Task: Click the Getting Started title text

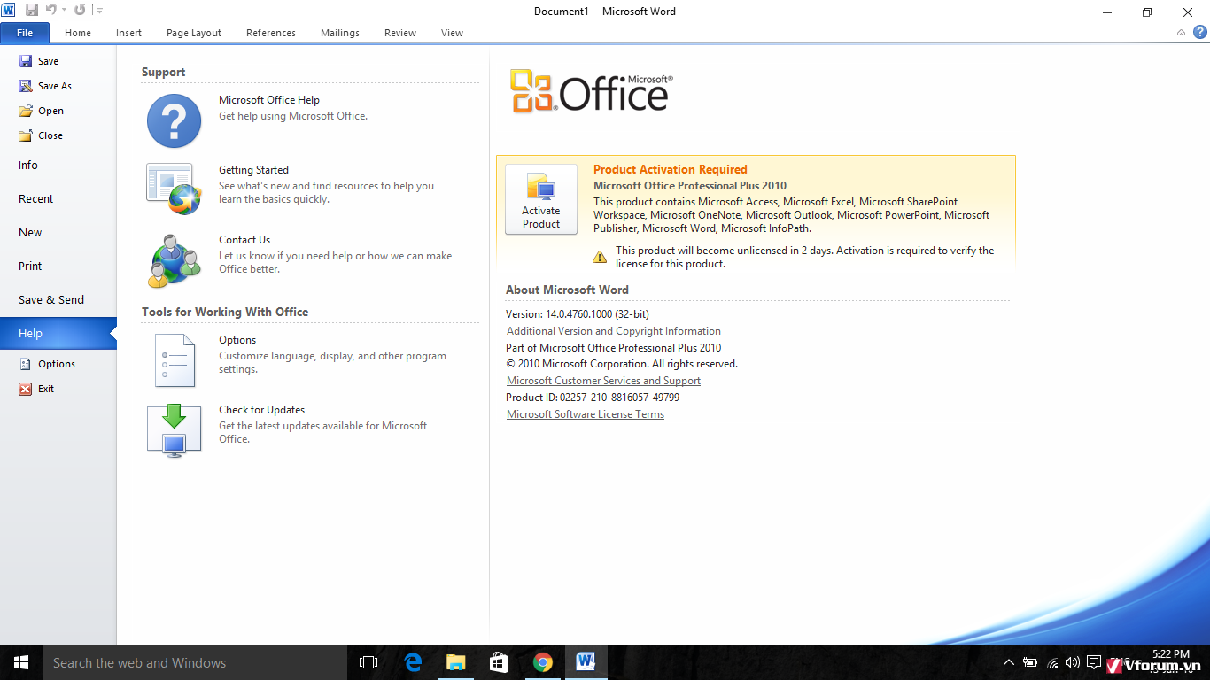Action: tap(254, 170)
